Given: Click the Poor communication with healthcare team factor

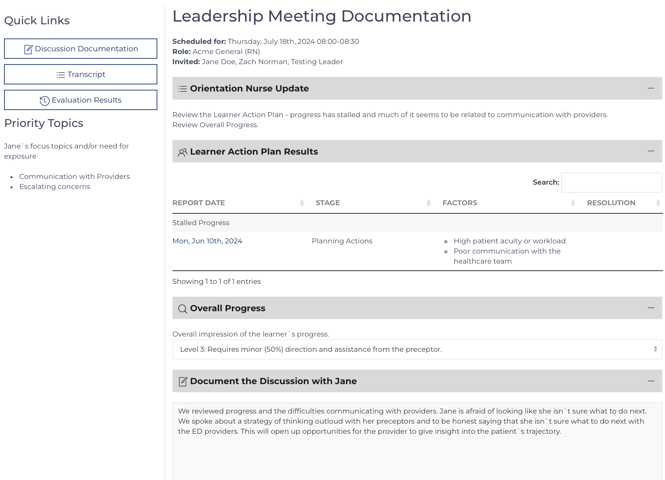Looking at the screenshot, I should click(x=507, y=256).
